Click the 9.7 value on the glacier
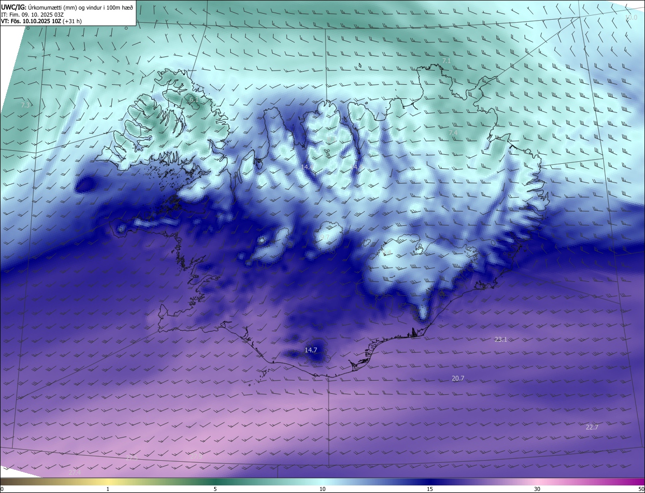The height and width of the screenshot is (493, 645). click(325, 237)
